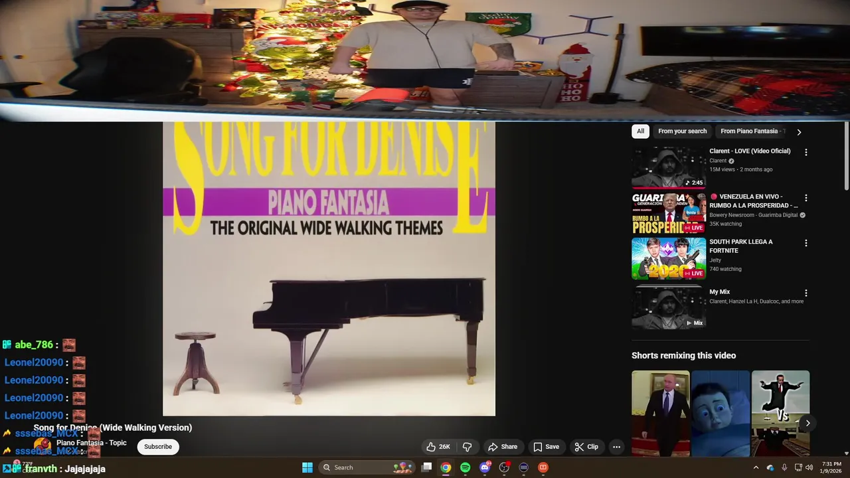Open the Short with man walking in suit
The height and width of the screenshot is (478, 850).
[660, 414]
